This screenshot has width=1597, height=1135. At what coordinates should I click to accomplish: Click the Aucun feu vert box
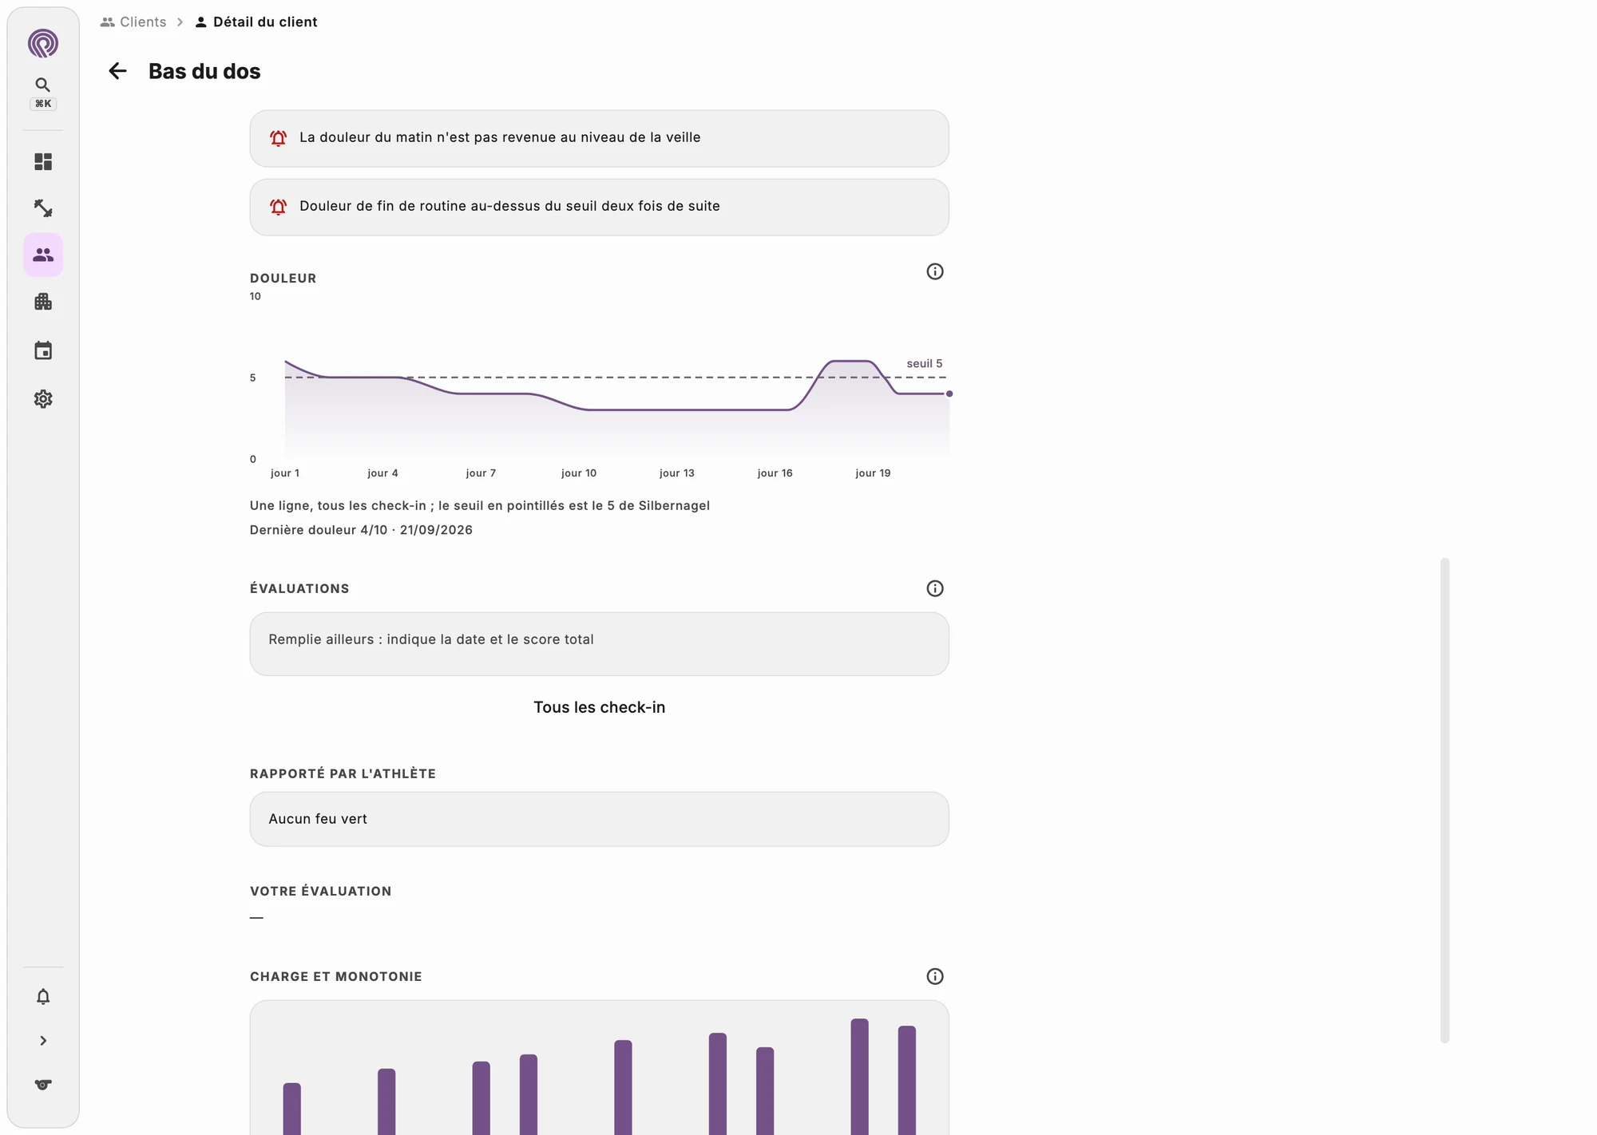[599, 819]
